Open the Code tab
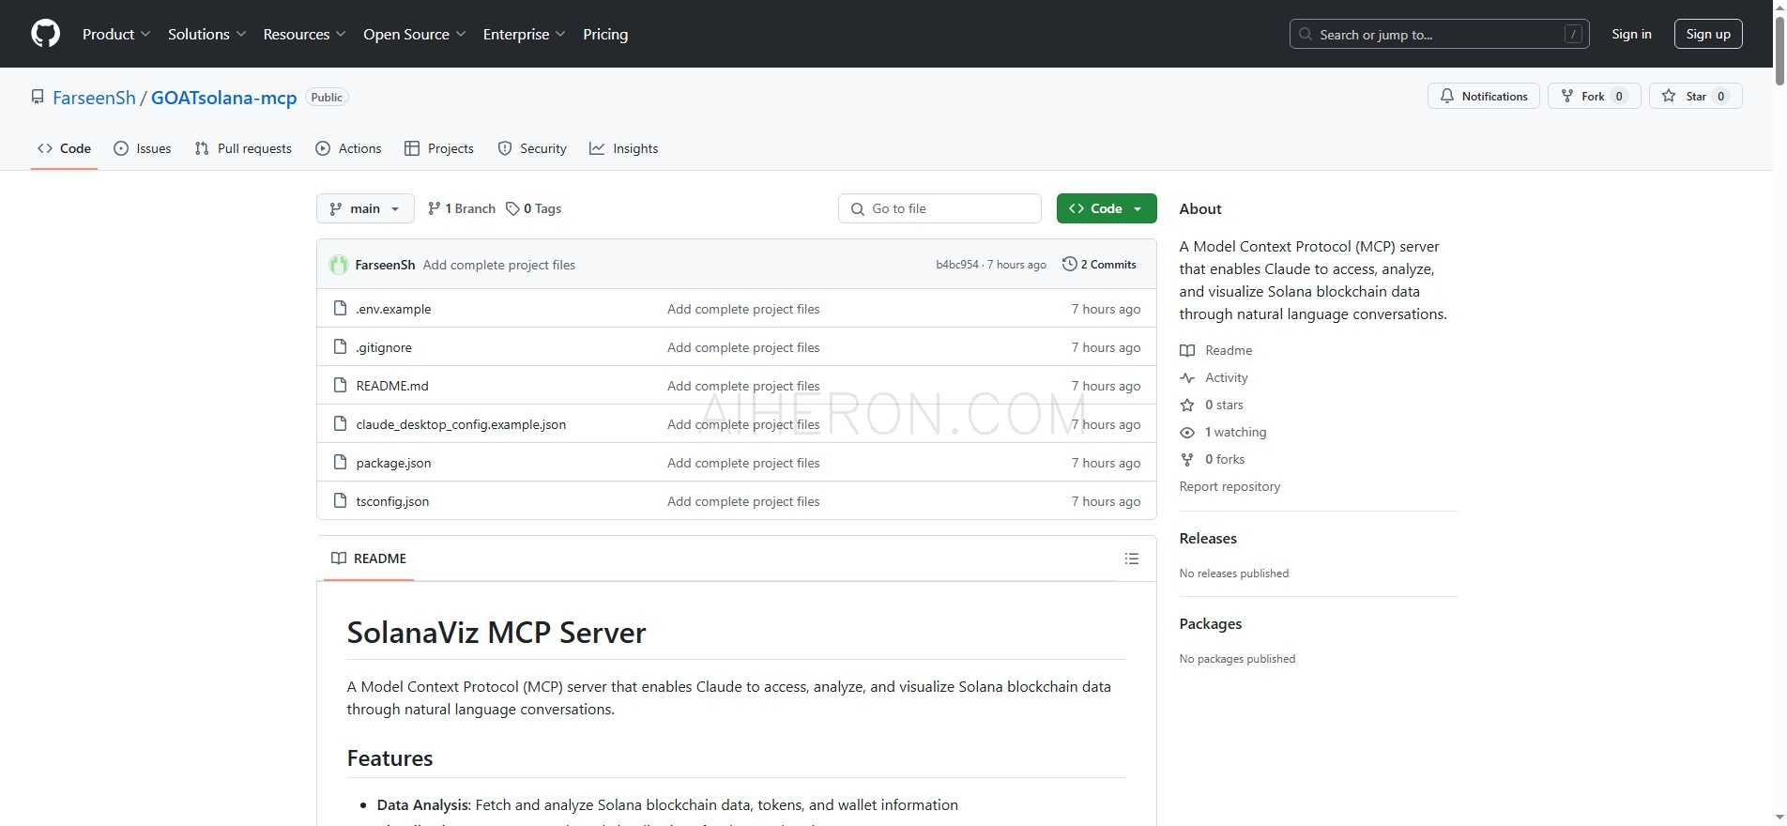The image size is (1787, 826). (64, 148)
